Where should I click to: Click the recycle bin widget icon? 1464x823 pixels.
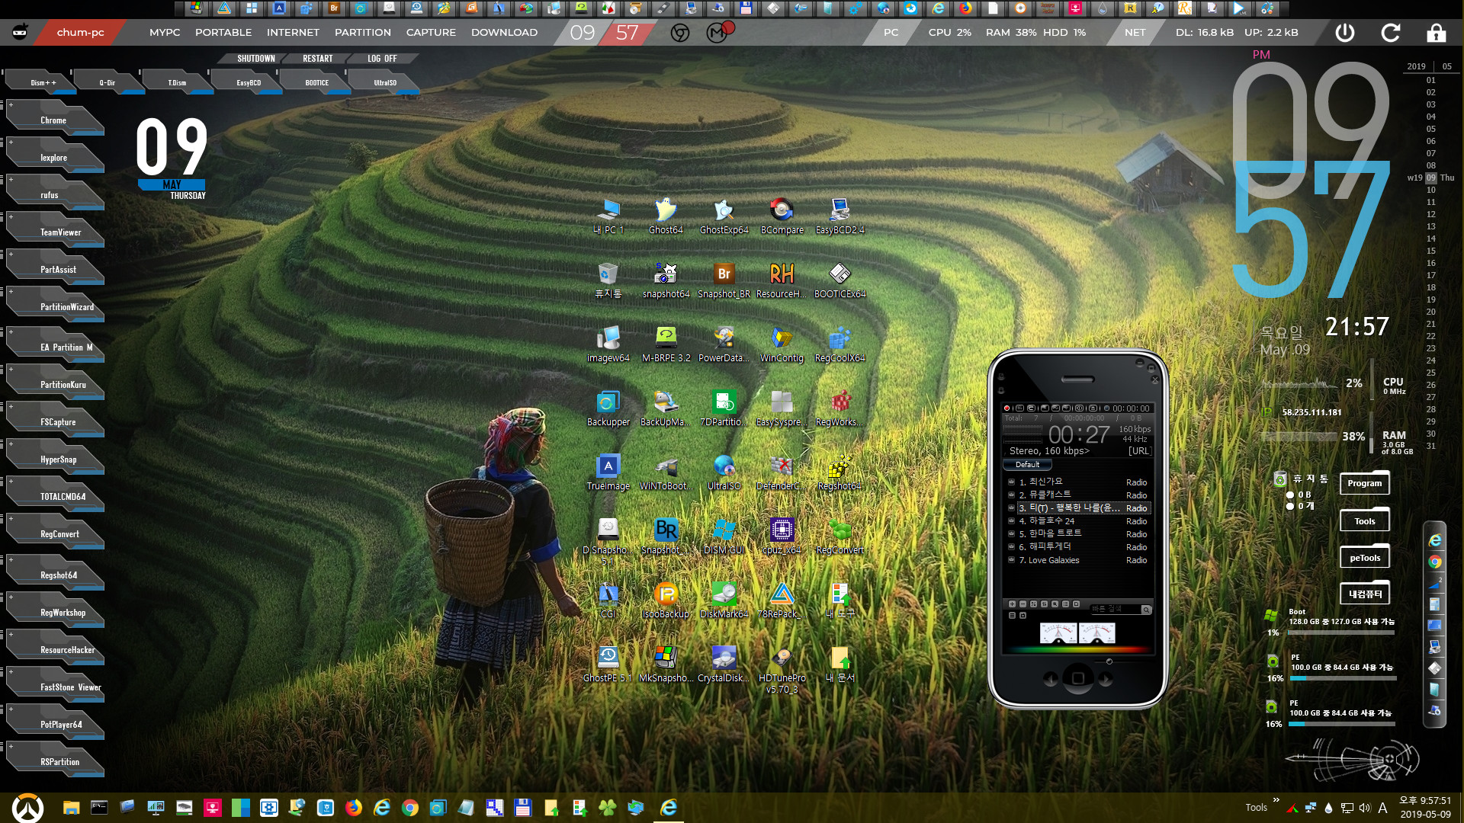point(1280,479)
